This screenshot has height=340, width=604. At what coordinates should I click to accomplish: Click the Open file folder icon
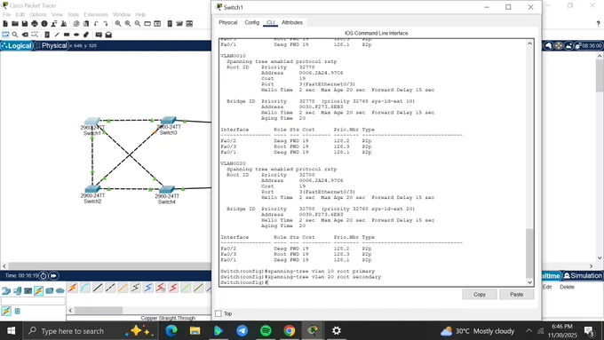click(x=15, y=24)
